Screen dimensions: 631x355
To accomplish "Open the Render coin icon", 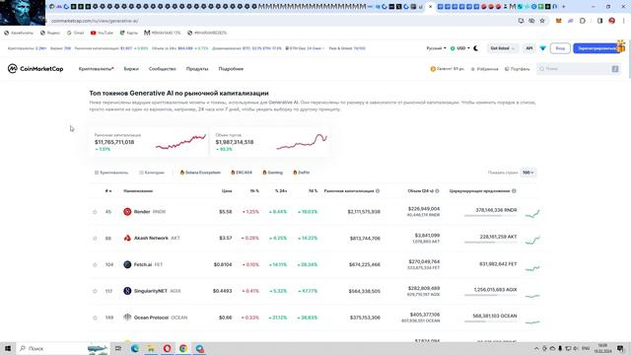I will click(127, 212).
